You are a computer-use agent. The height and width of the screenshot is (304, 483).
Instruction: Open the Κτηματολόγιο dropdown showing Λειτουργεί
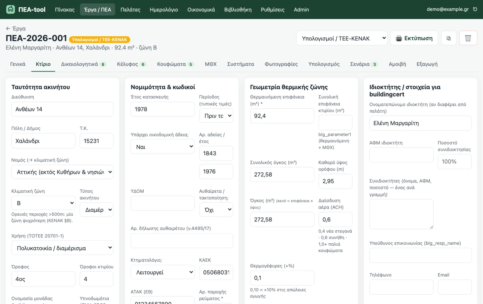tap(163, 272)
